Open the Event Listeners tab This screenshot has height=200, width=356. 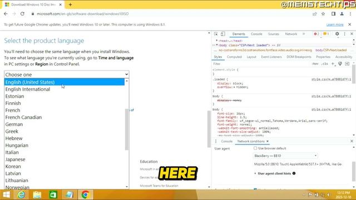271,57
